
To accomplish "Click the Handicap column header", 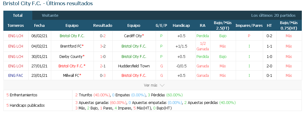I will 181,26.
